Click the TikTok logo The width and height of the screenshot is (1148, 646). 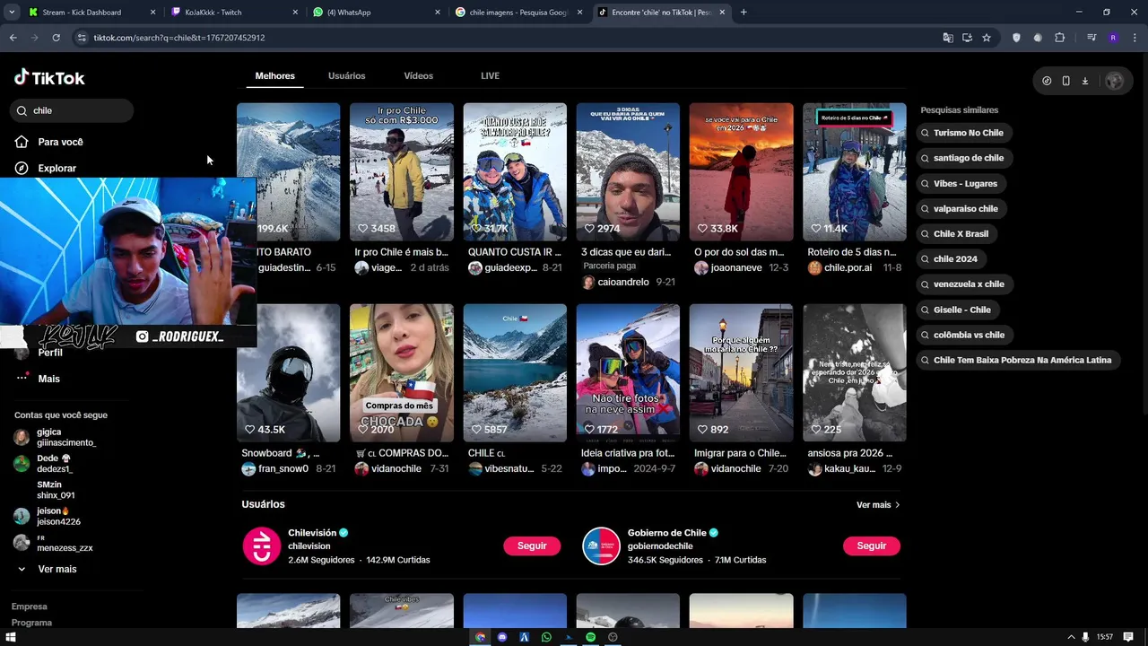click(x=49, y=78)
